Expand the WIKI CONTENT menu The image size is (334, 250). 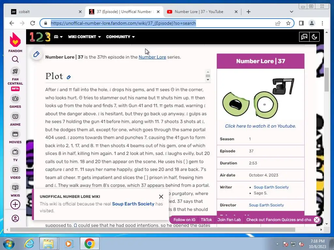84,37
